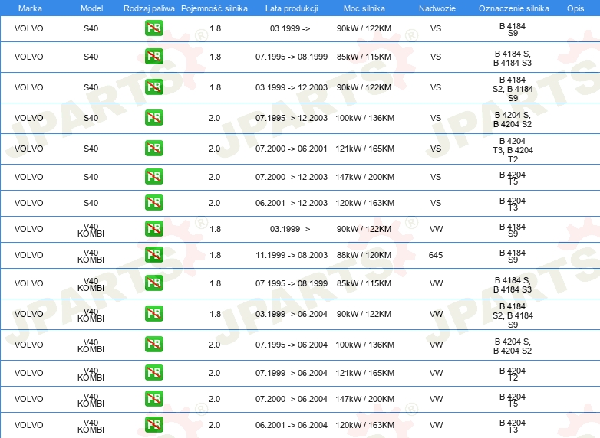Click the body code 645
Screen dimensions: 600x438
point(436,255)
